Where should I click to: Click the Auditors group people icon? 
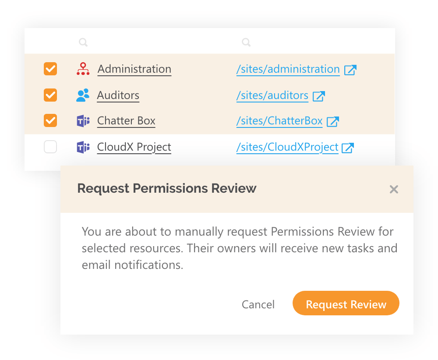tap(83, 95)
